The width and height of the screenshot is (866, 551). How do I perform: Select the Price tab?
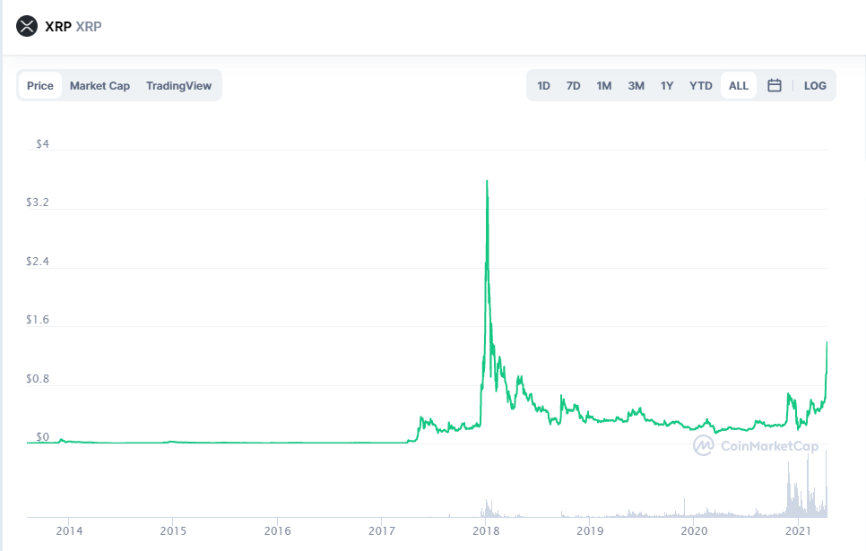point(39,86)
